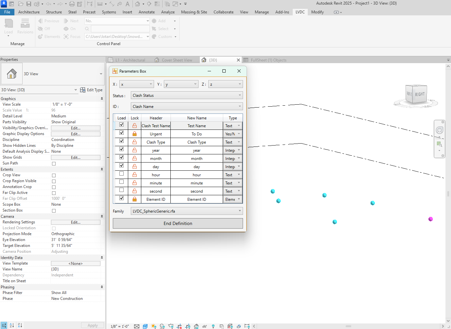Click Temporary Hide/Isolate glasses icon
Image resolution: width=451 pixels, height=329 pixels.
tap(205, 326)
